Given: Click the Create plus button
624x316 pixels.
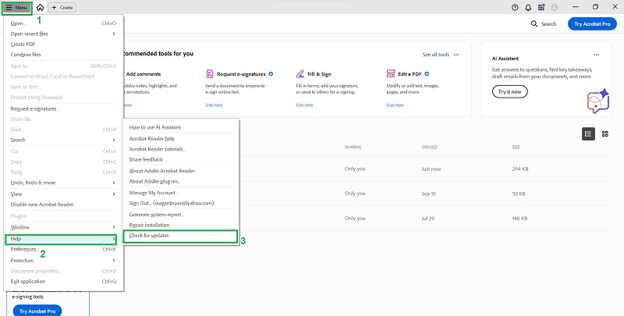Looking at the screenshot, I should (x=62, y=8).
